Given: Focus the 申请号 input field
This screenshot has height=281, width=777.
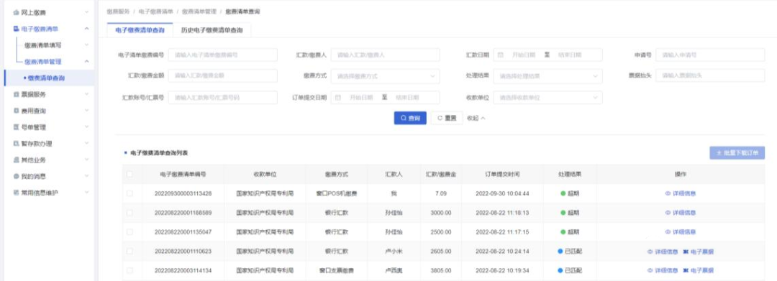Looking at the screenshot, I should click(710, 55).
